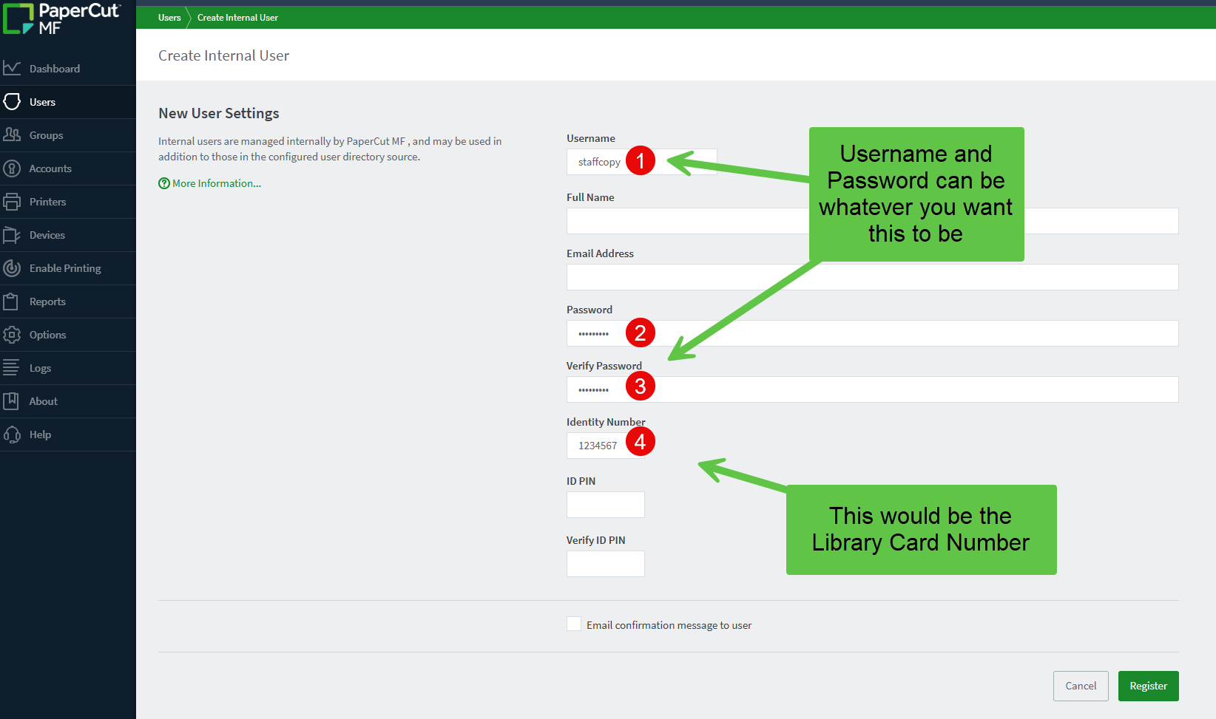1216x719 pixels.
Task: Click the Enable Printing icon
Action: pyautogui.click(x=12, y=268)
